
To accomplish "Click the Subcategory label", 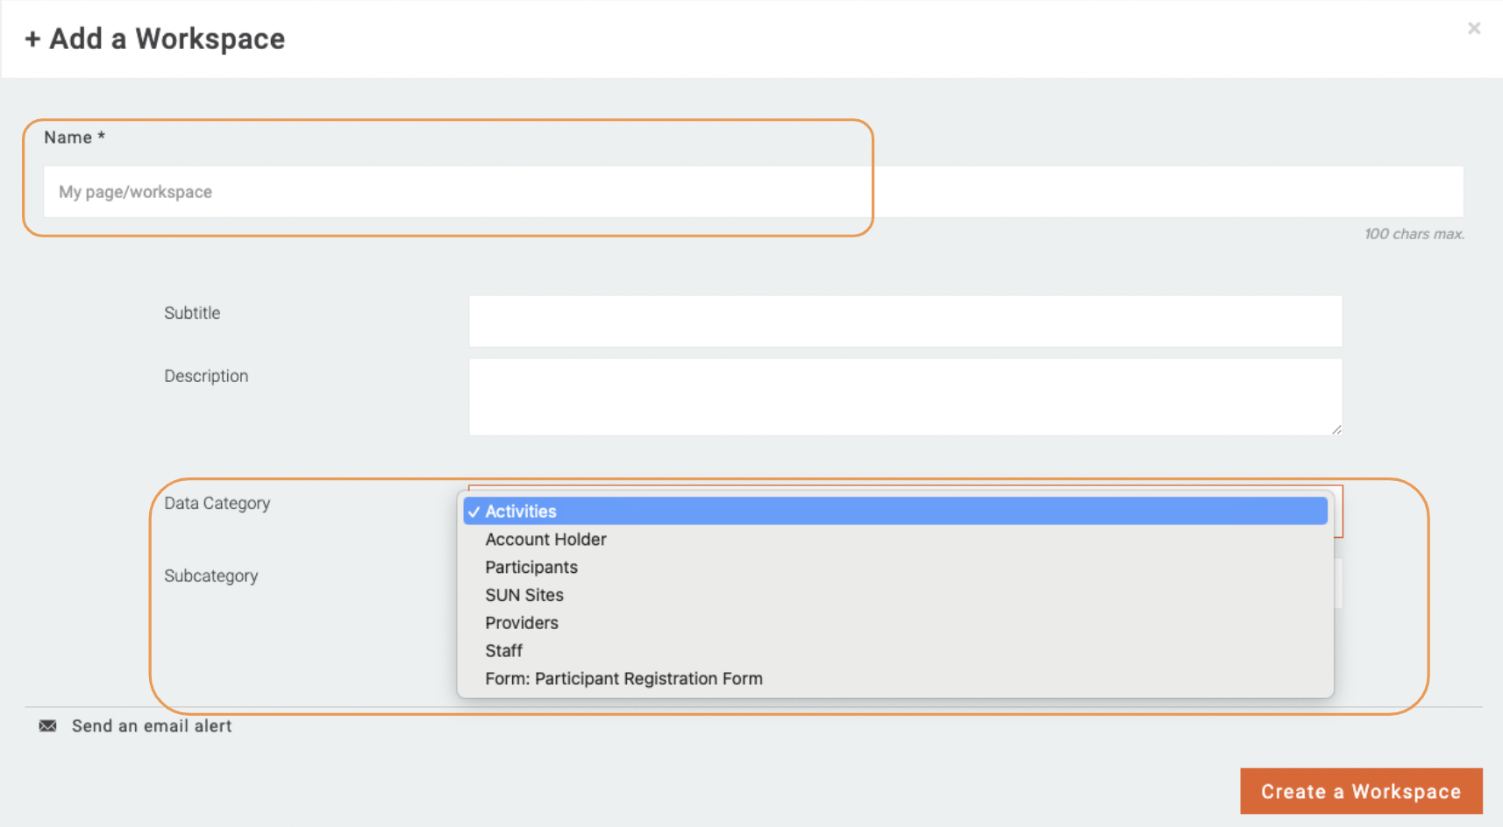I will tap(210, 576).
